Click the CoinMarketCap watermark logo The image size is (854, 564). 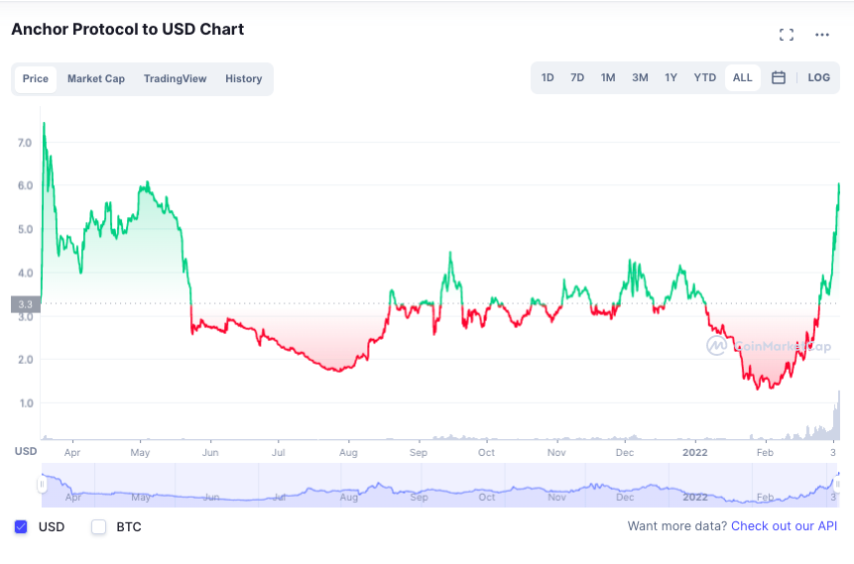(x=768, y=346)
